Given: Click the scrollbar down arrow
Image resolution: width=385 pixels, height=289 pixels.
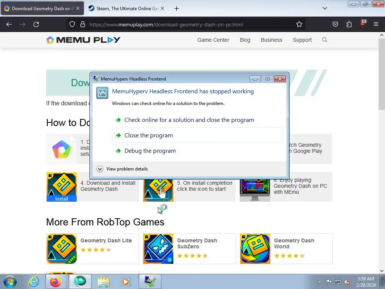Looking at the screenshot, I should point(382,271).
